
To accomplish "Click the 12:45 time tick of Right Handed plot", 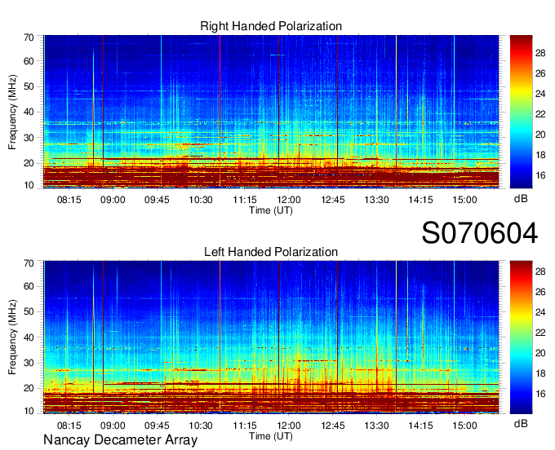I will (333, 200).
